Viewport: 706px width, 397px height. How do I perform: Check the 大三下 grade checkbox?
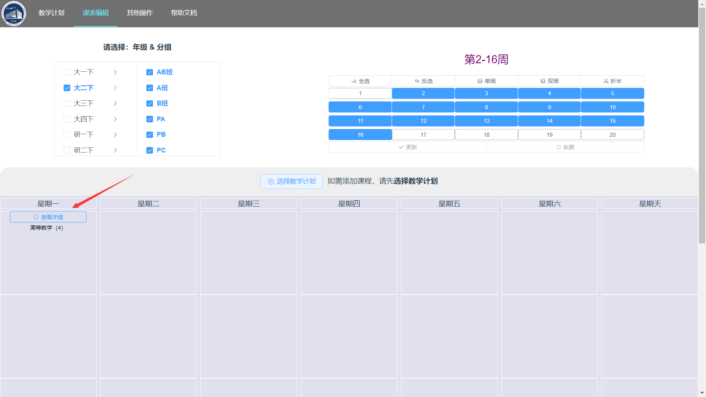(67, 103)
